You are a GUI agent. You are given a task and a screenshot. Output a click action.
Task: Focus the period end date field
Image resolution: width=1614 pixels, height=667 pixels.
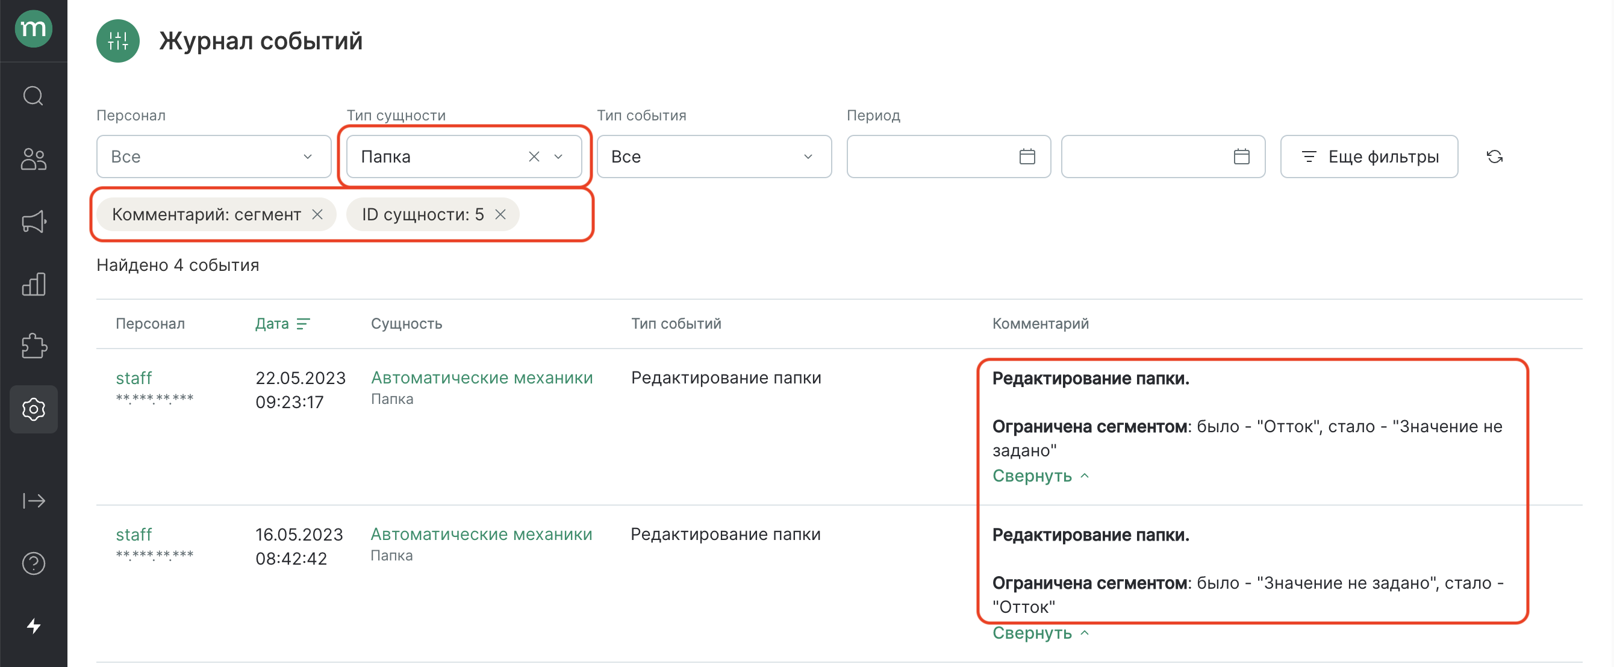(x=1163, y=157)
